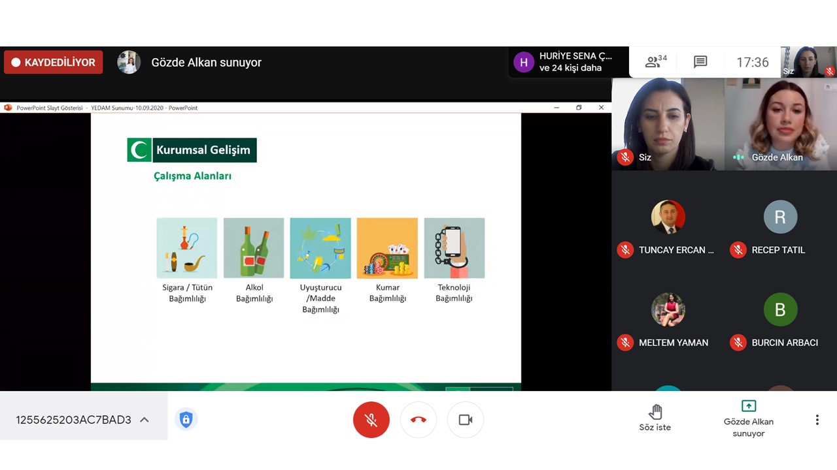Click your self-view thumbnail at top right
Image resolution: width=837 pixels, height=470 pixels.
(x=809, y=62)
